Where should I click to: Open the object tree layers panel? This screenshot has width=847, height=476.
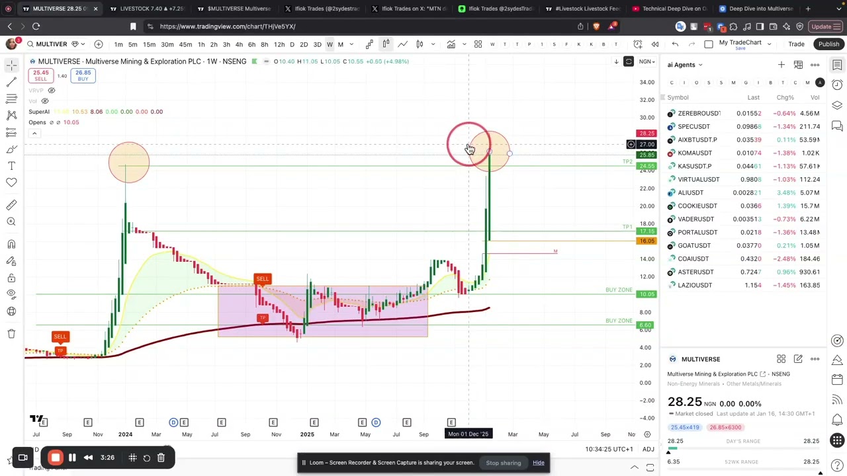point(837,105)
